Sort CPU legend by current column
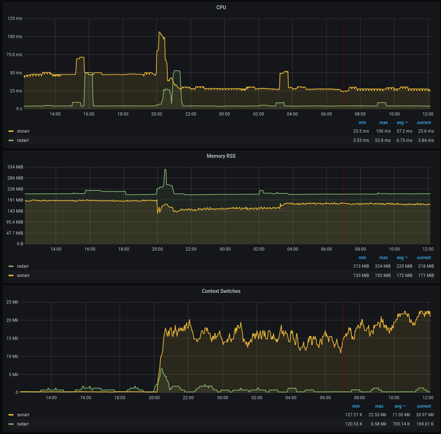 click(424, 123)
